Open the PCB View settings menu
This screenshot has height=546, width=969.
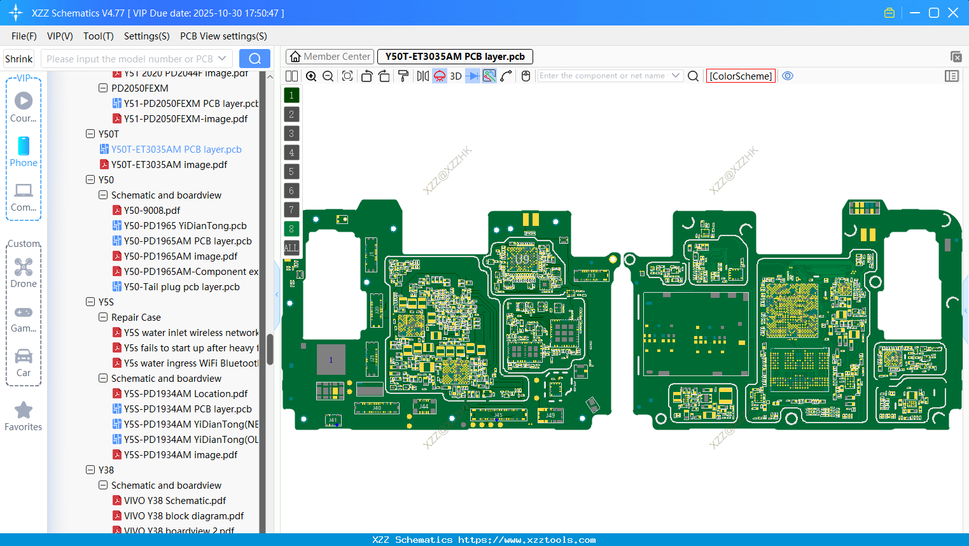[223, 36]
